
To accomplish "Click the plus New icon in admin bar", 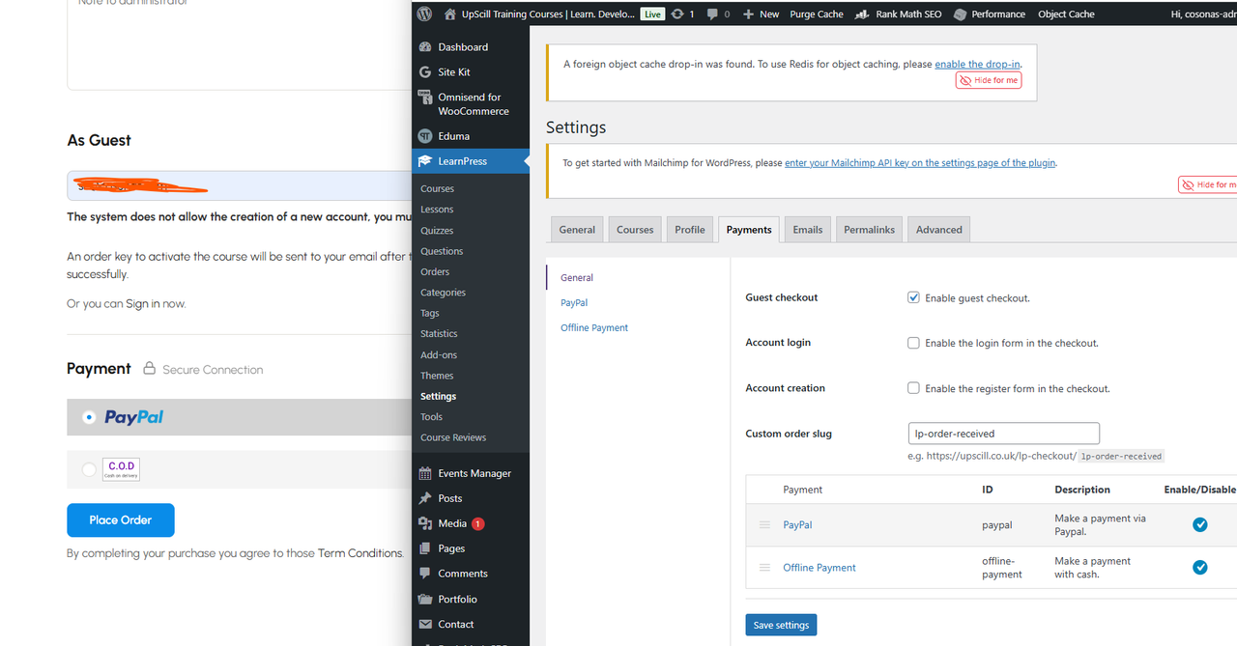I will pos(748,14).
